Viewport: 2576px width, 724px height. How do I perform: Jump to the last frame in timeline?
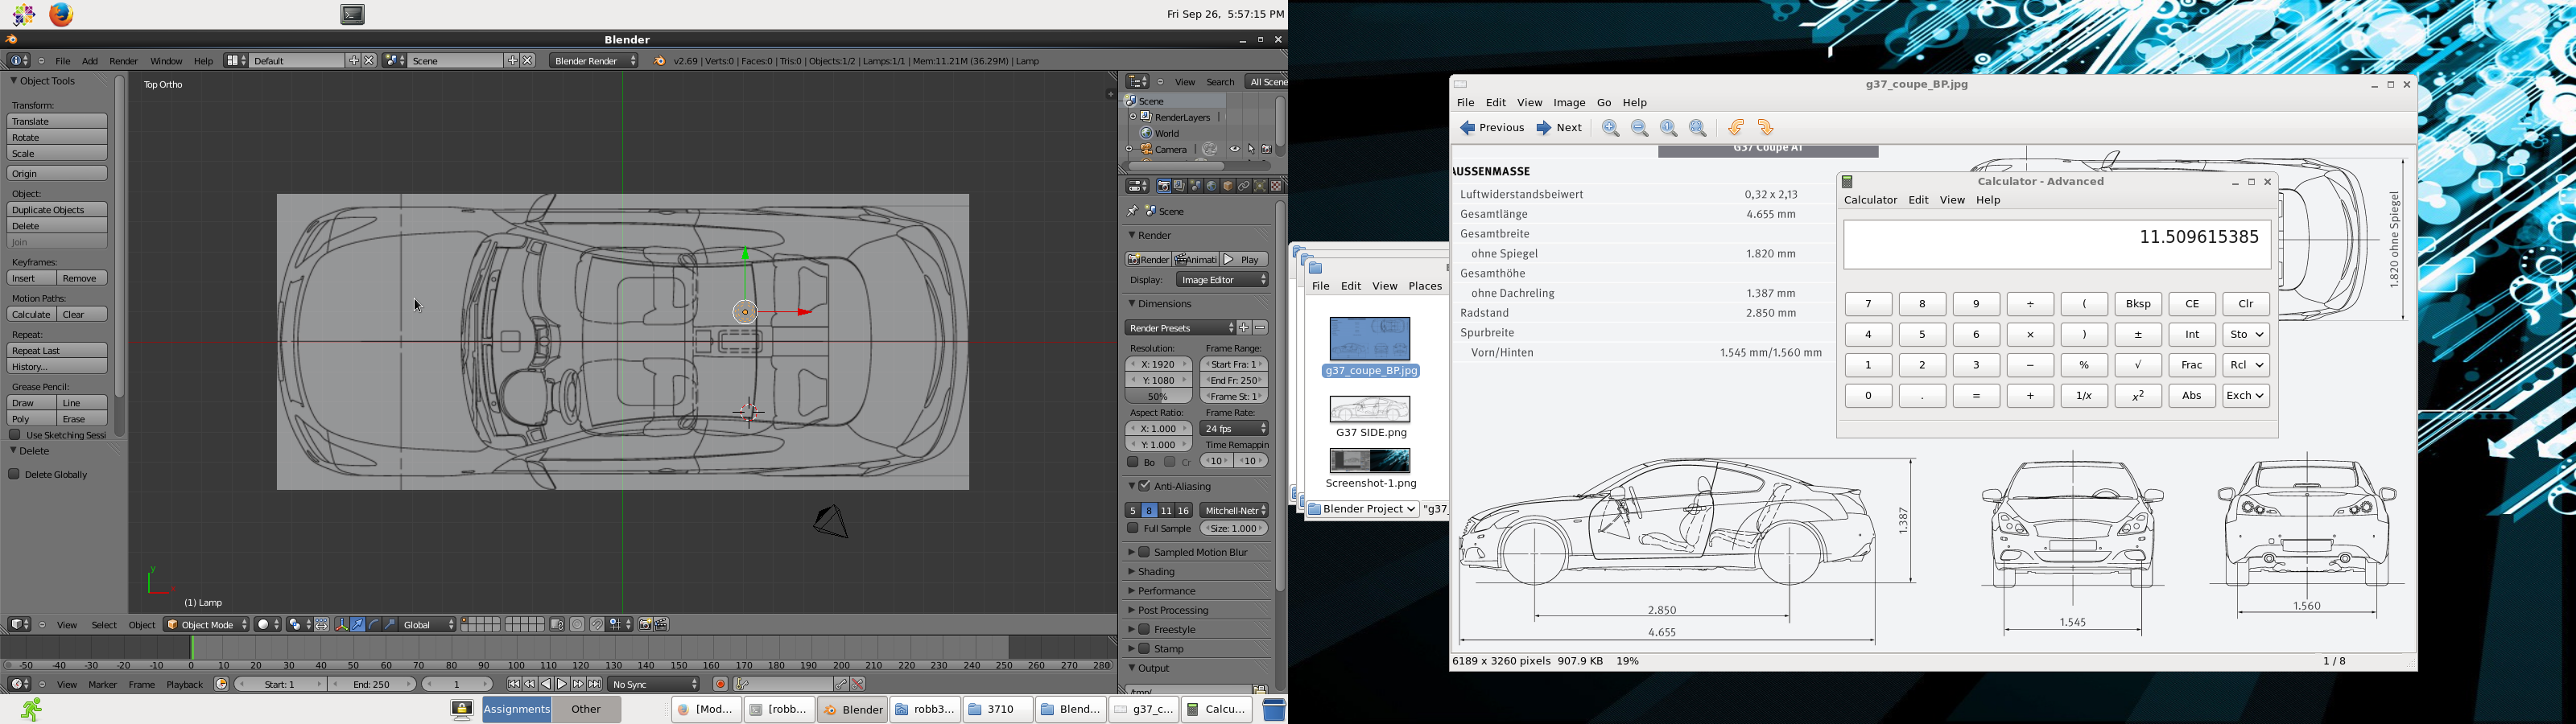(x=594, y=685)
